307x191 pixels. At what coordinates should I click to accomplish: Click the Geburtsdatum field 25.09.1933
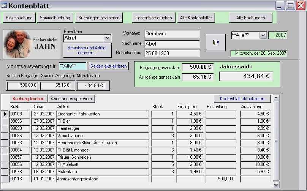[x=172, y=53]
